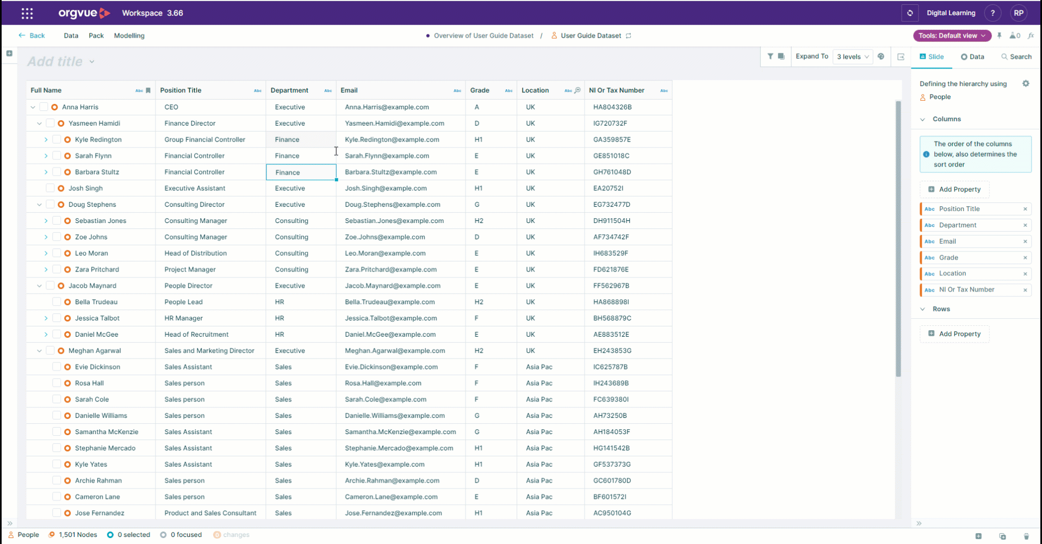This screenshot has height=544, width=1042.
Task: Click the table vertical scrollbar
Action: [898, 239]
